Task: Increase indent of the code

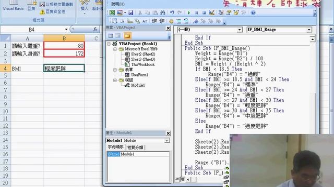Action: point(154,21)
